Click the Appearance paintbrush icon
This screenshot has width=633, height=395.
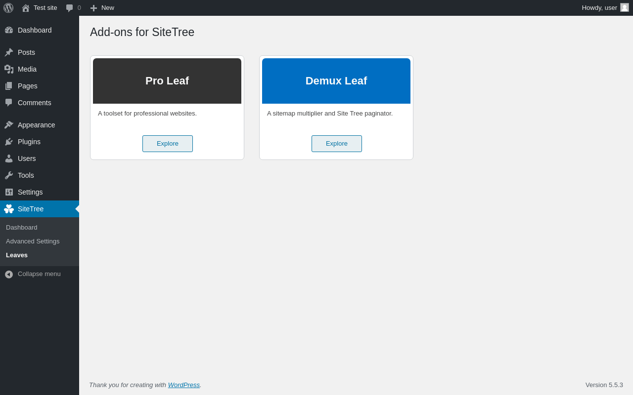tap(9, 125)
